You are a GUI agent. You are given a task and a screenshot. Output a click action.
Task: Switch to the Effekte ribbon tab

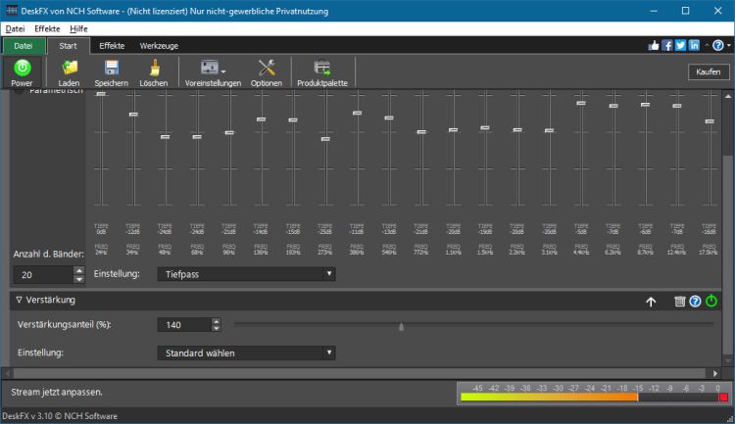point(112,45)
